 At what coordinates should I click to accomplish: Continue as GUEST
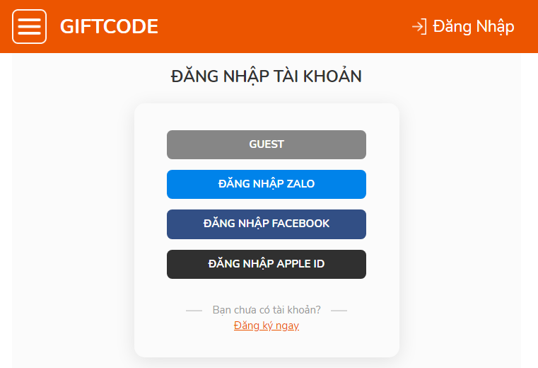267,144
